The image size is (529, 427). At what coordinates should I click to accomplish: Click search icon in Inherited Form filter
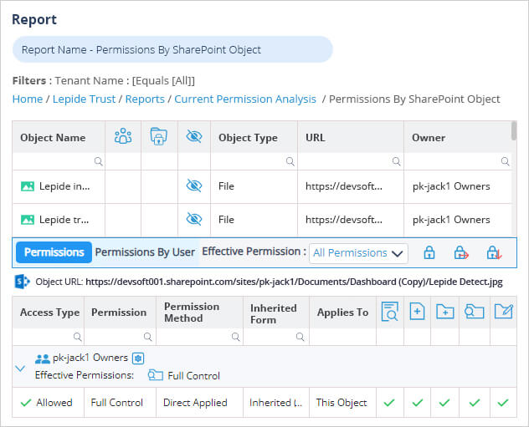300,337
